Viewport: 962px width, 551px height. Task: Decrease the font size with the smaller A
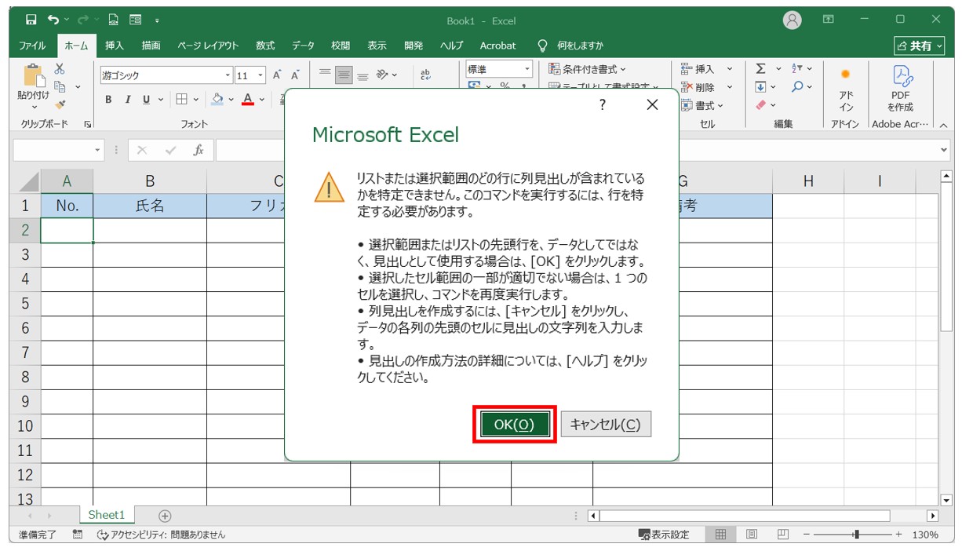[296, 75]
